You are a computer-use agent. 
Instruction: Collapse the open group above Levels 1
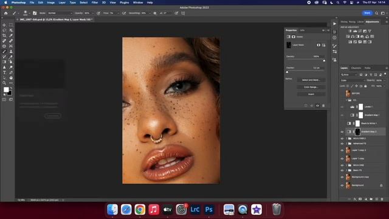click(x=346, y=100)
